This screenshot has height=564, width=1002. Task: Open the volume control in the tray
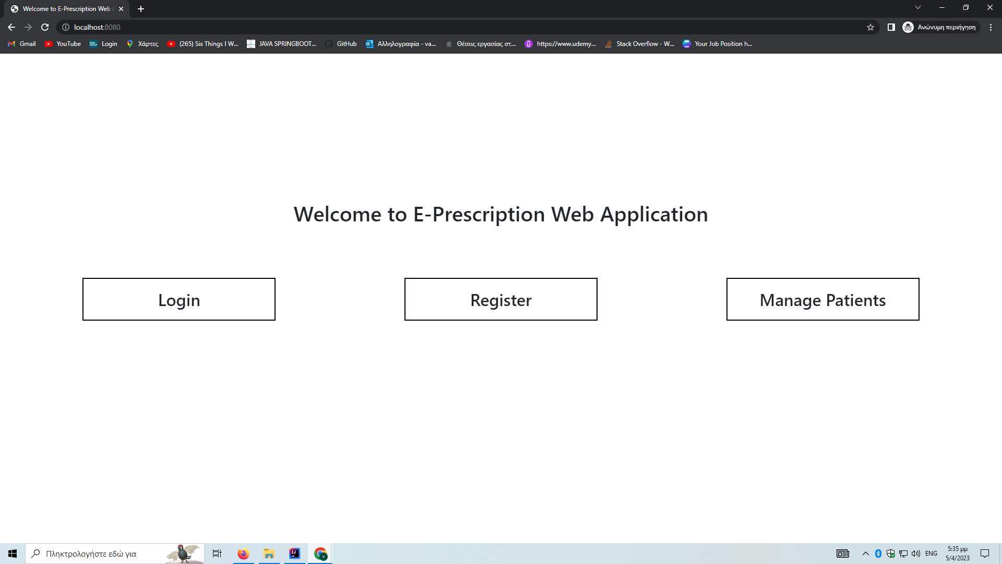(x=916, y=553)
